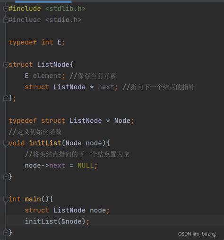Collapse the #include stdio.h fold end marker
Viewport: 224px width, 240px height.
(x=6, y=20)
